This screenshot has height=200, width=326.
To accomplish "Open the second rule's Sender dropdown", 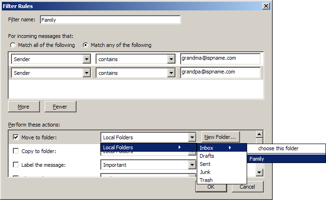I will coord(86,73).
